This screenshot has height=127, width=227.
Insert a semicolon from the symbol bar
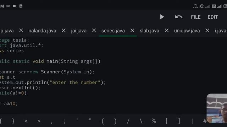pos(64,121)
